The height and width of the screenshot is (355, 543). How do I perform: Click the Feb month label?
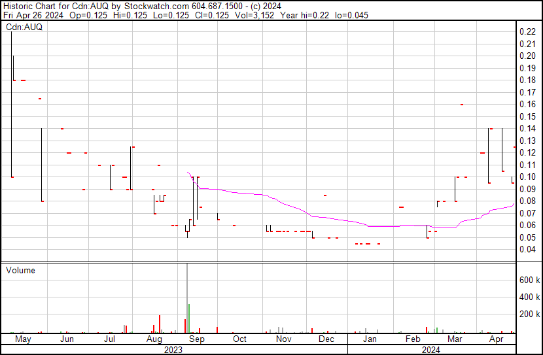(x=413, y=339)
